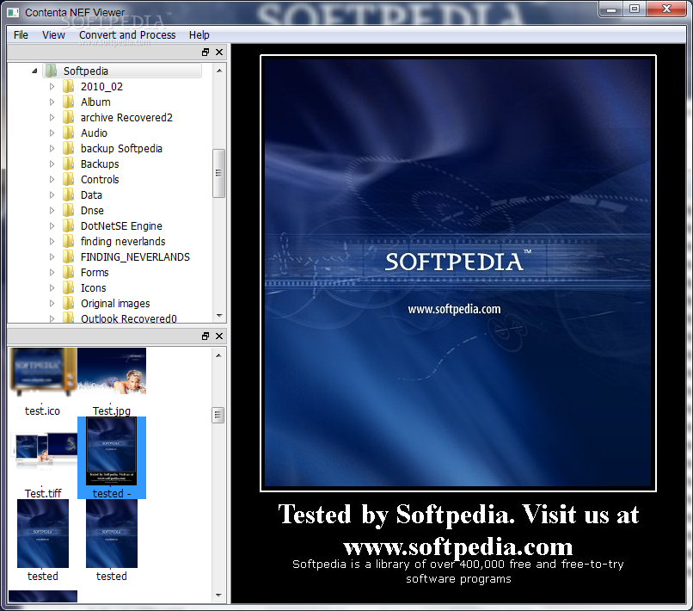The width and height of the screenshot is (693, 611).
Task: Click the finding neverlands folder icon
Action: [68, 241]
